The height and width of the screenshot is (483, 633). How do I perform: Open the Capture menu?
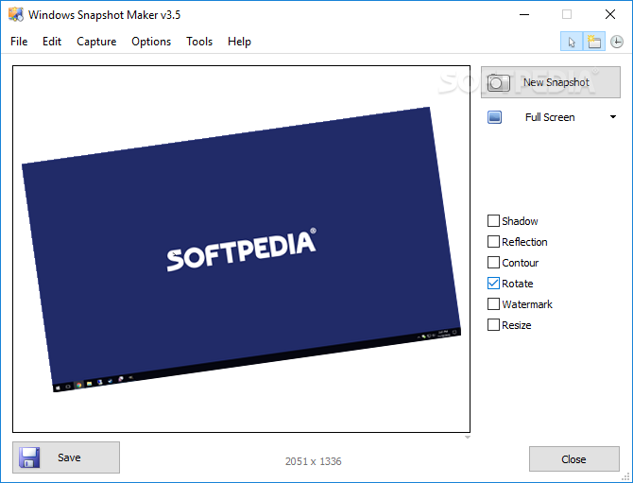pos(96,42)
